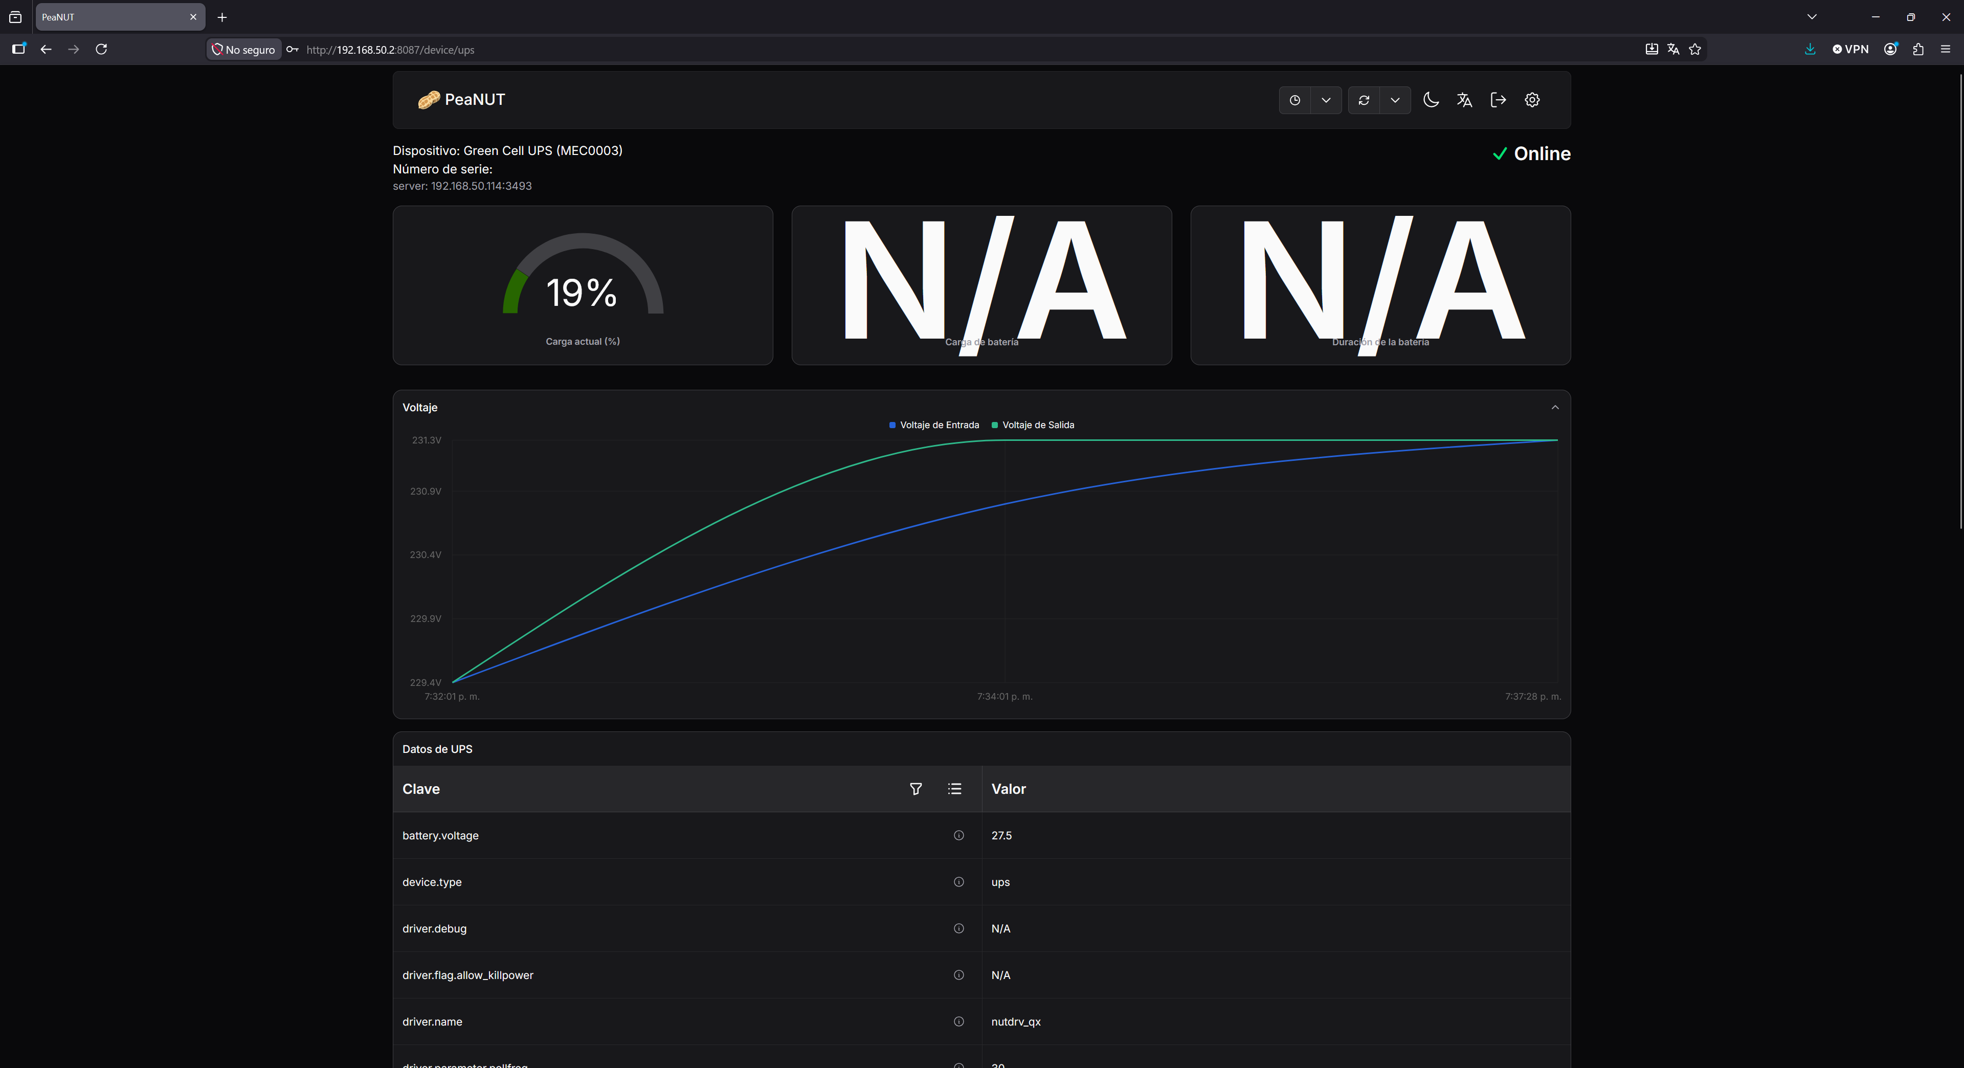Open the tab list dropdown chevron

pos(1812,17)
